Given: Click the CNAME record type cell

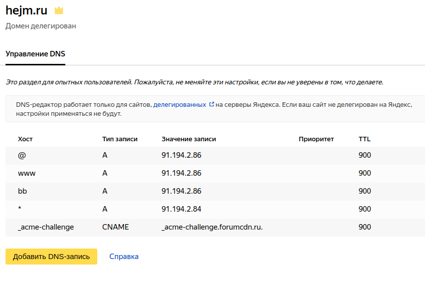Looking at the screenshot, I should [115, 227].
